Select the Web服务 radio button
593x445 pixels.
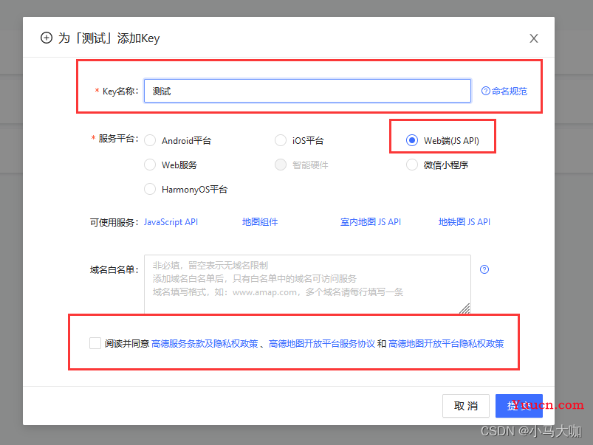150,165
